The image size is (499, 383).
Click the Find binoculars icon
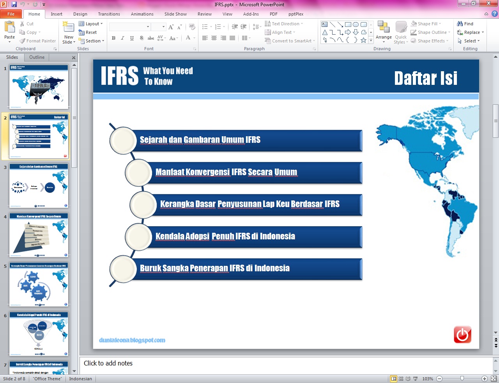point(460,24)
